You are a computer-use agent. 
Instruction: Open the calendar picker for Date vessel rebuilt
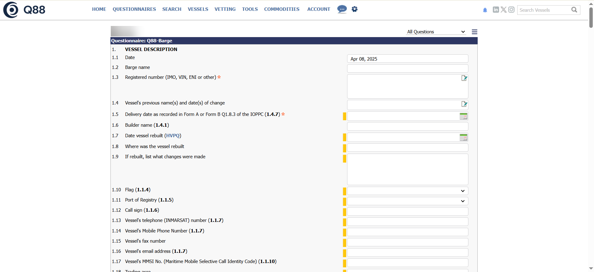coord(463,138)
